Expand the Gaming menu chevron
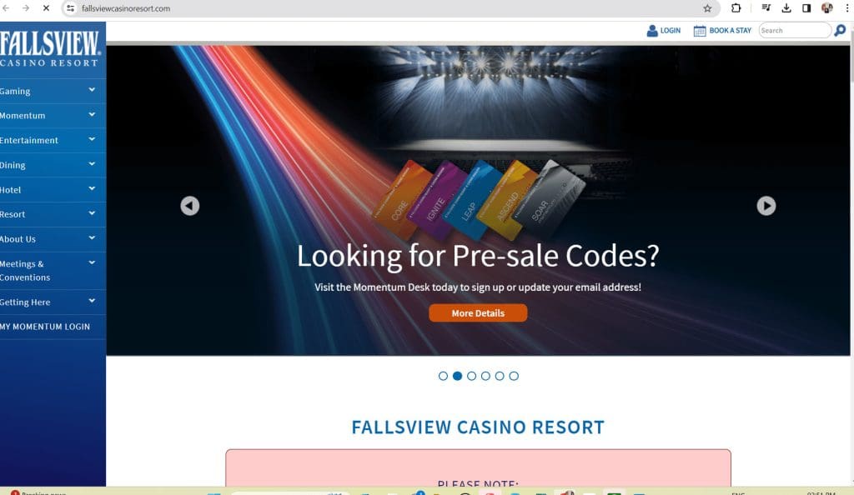 (92, 90)
